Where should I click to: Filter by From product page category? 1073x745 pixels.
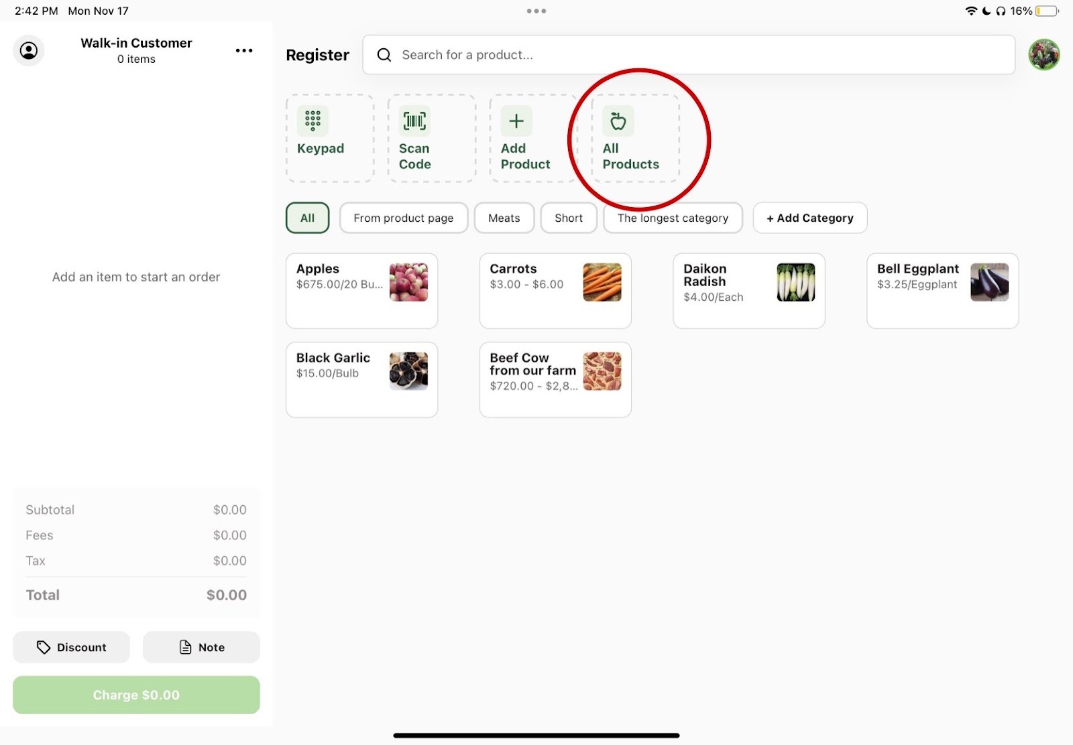(x=403, y=218)
